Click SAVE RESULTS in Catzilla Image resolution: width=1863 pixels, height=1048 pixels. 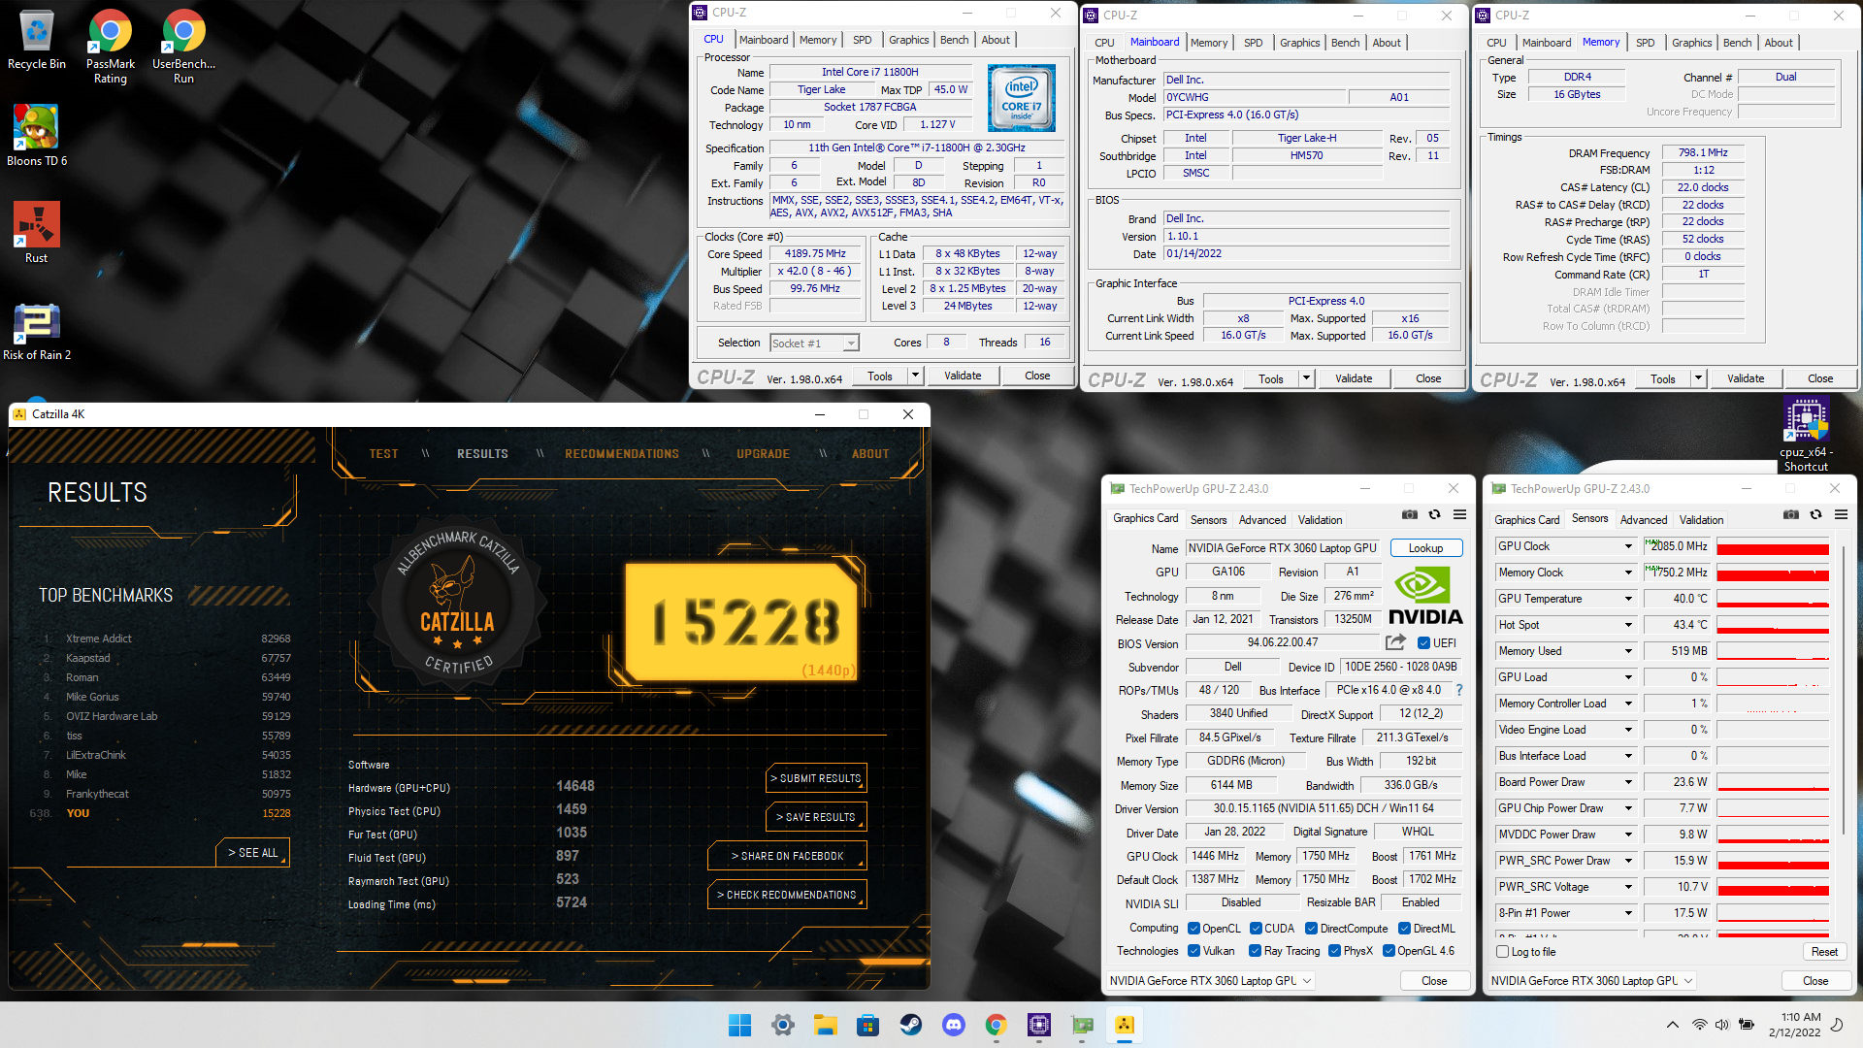pyautogui.click(x=815, y=817)
